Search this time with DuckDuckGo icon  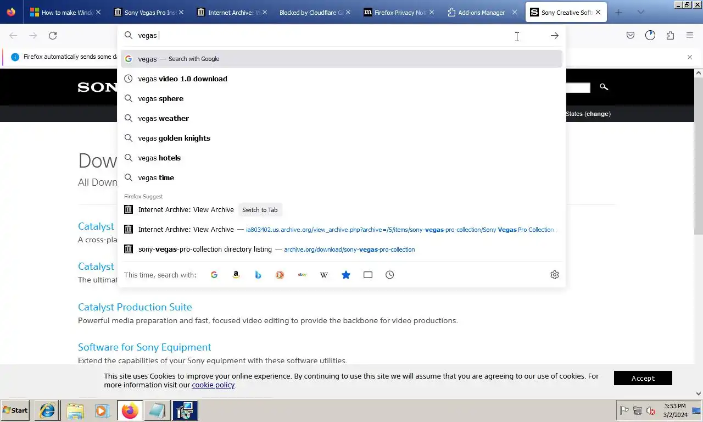(x=280, y=275)
